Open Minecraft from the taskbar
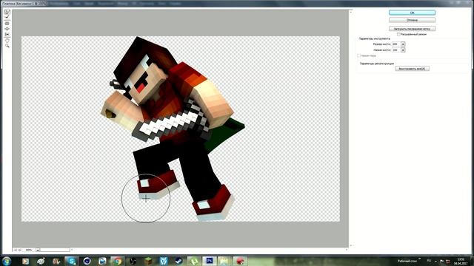The image size is (474, 266). 148,261
